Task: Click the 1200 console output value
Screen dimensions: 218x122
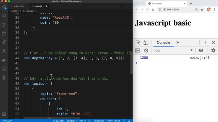Action: (x=144, y=58)
